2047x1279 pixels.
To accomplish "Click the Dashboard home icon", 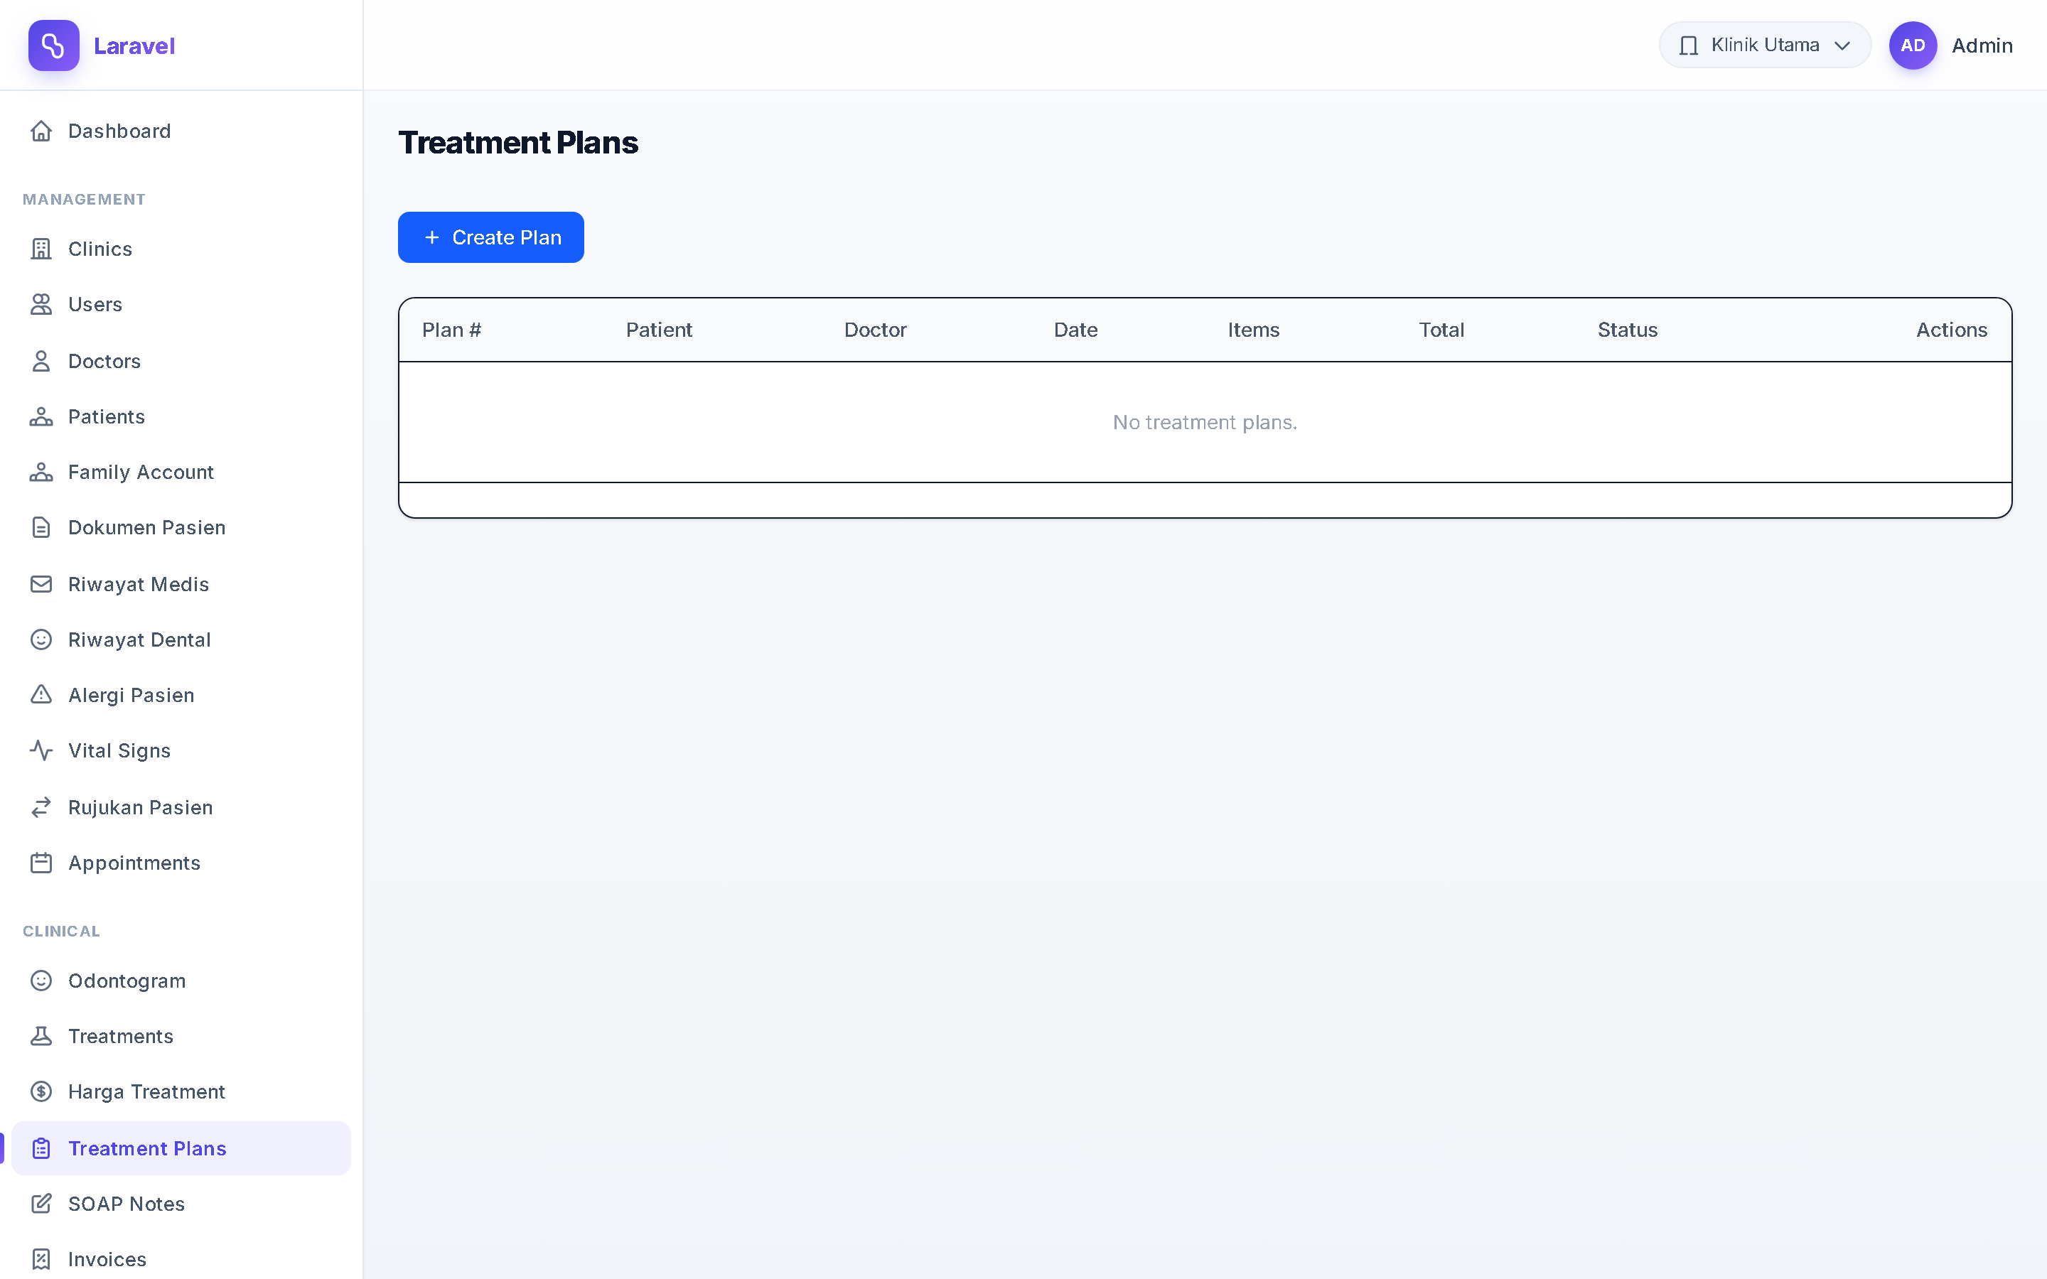I will coord(41,131).
